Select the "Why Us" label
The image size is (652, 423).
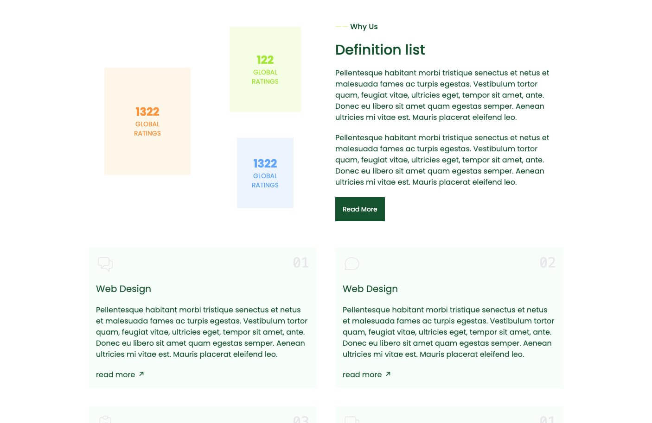coord(364,26)
